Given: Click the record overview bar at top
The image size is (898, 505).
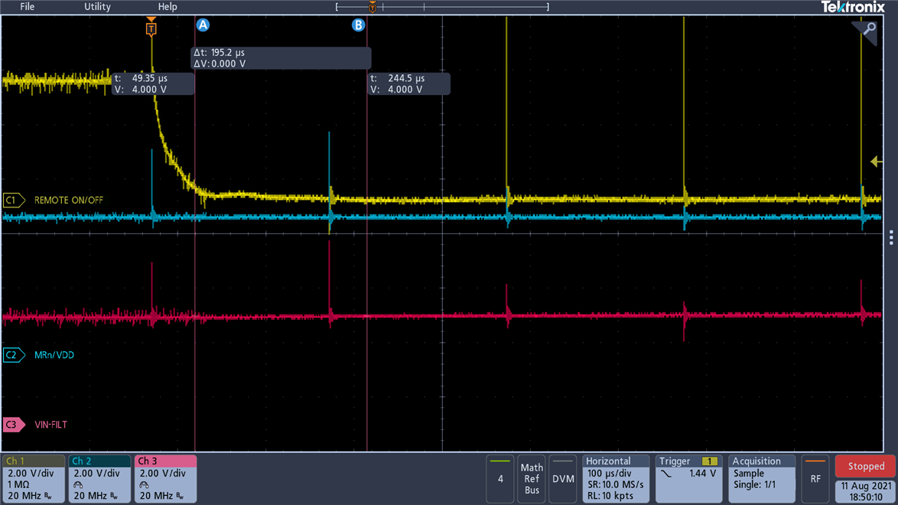Looking at the screenshot, I should [442, 7].
